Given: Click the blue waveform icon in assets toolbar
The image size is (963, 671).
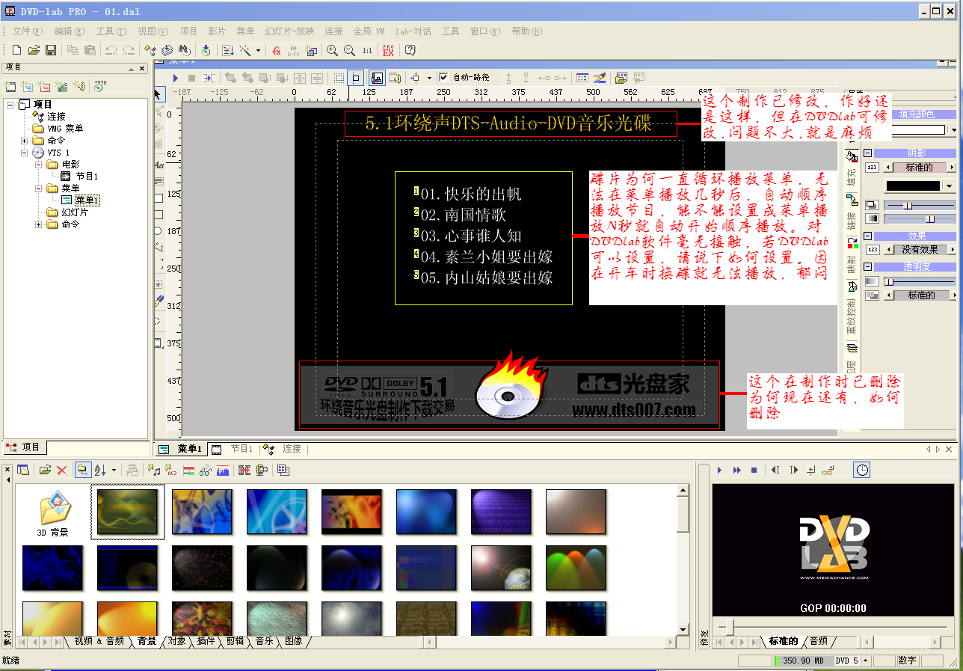Looking at the screenshot, I should coord(223,470).
